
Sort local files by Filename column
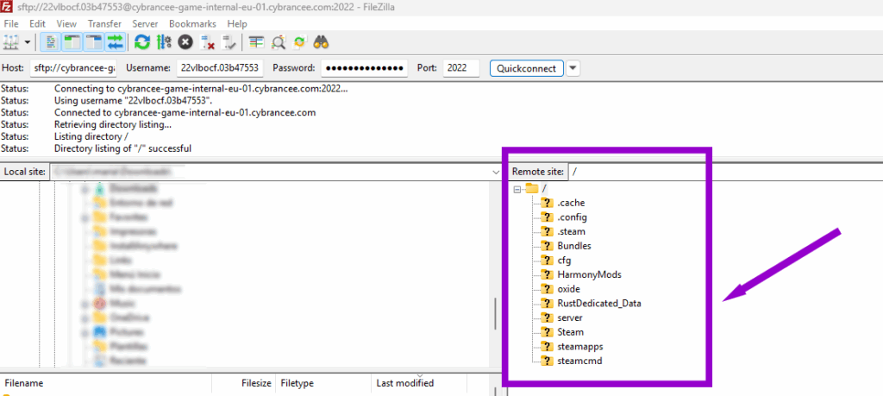tap(106, 383)
